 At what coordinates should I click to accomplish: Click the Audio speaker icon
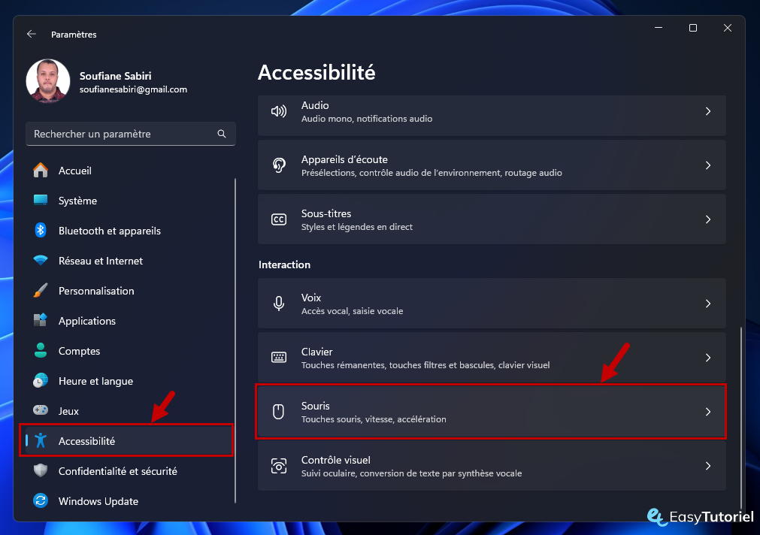point(279,111)
